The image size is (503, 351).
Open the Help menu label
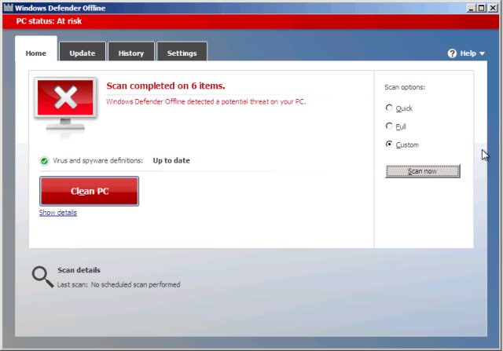pos(468,53)
